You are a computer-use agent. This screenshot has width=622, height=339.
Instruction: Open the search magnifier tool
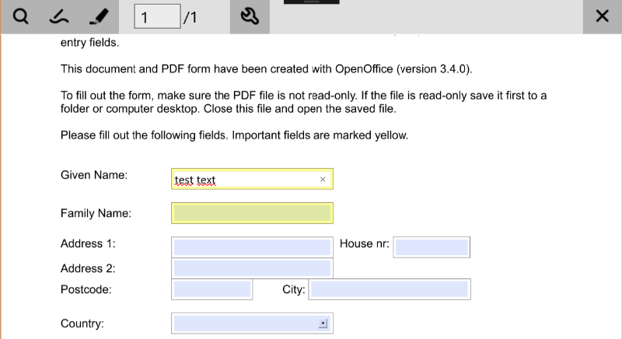pos(21,16)
